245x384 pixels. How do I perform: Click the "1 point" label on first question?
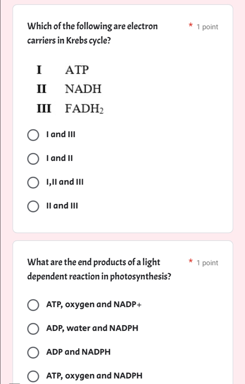[x=208, y=26]
